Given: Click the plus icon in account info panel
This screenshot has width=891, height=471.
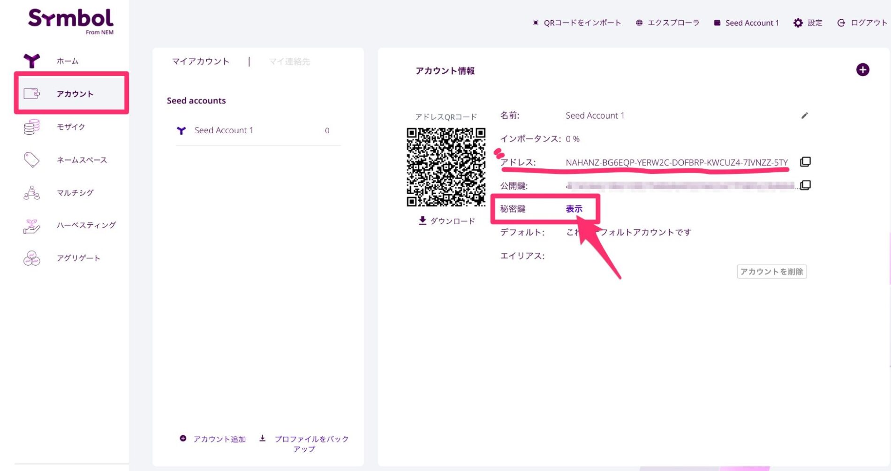Looking at the screenshot, I should pos(862,70).
